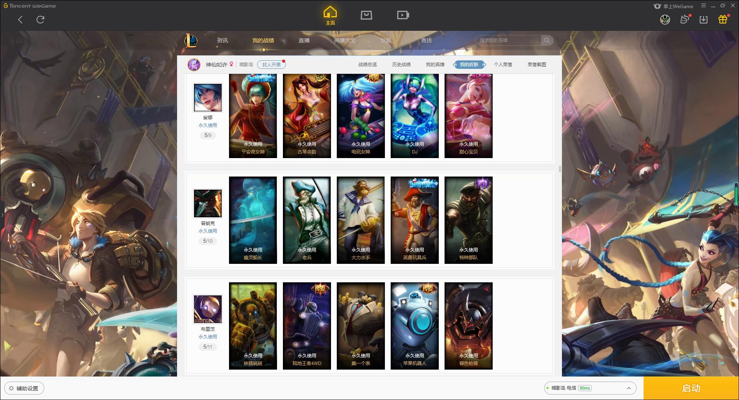Open the 直播 tab

304,40
